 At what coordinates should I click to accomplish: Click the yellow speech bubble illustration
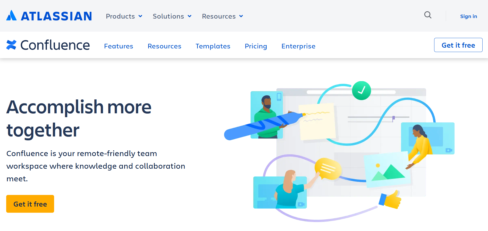[328, 169]
